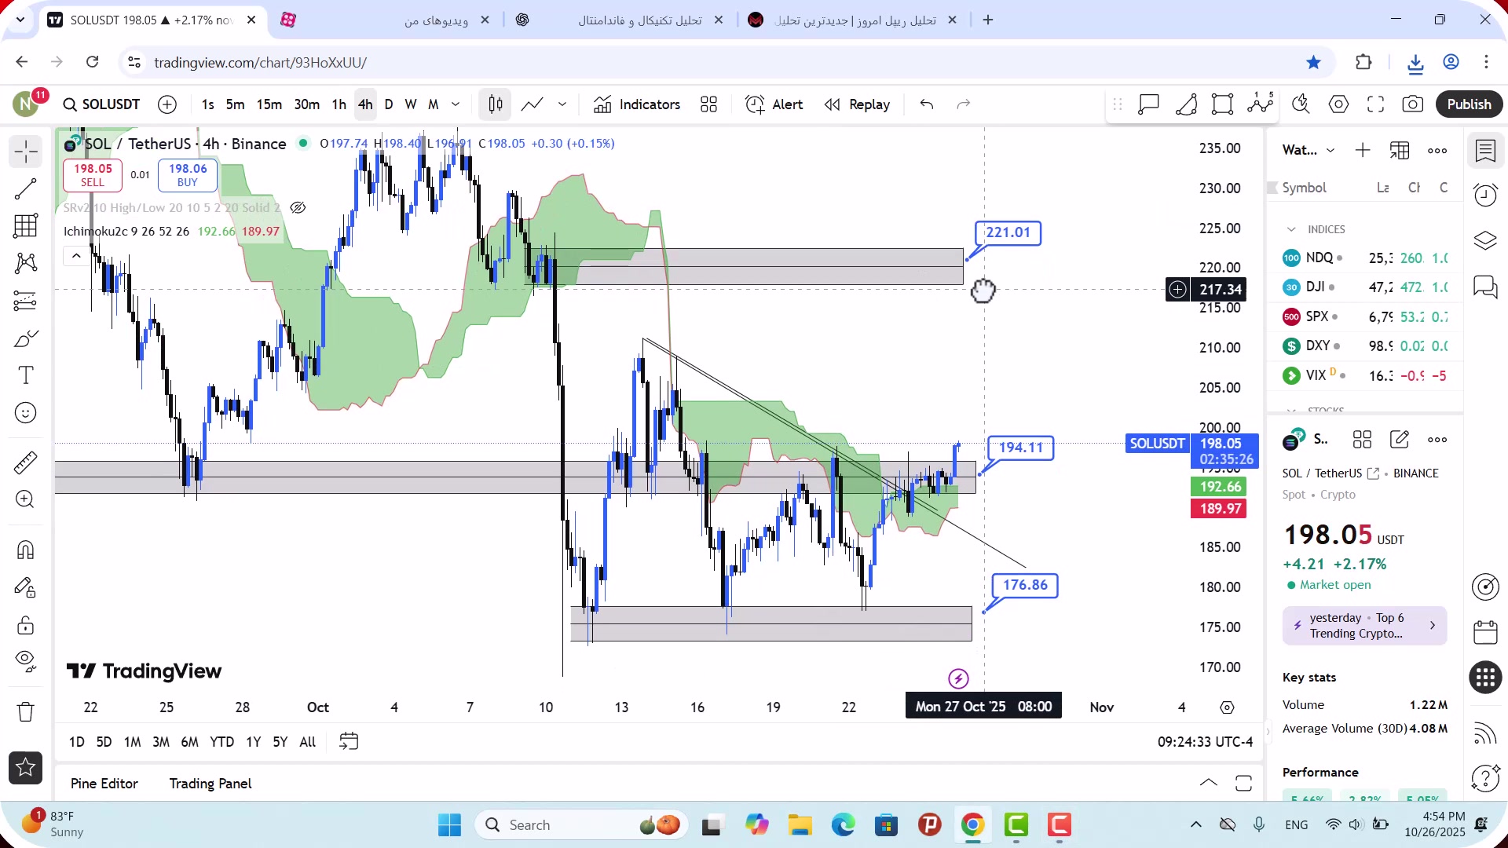Select VIX in the watchlist
This screenshot has width=1508, height=848.
coord(1365,375)
